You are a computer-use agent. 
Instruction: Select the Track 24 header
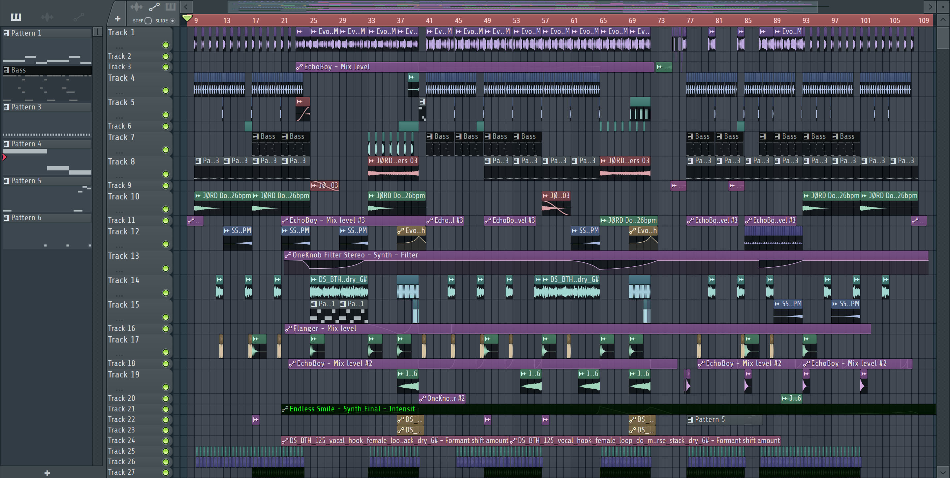(x=140, y=441)
